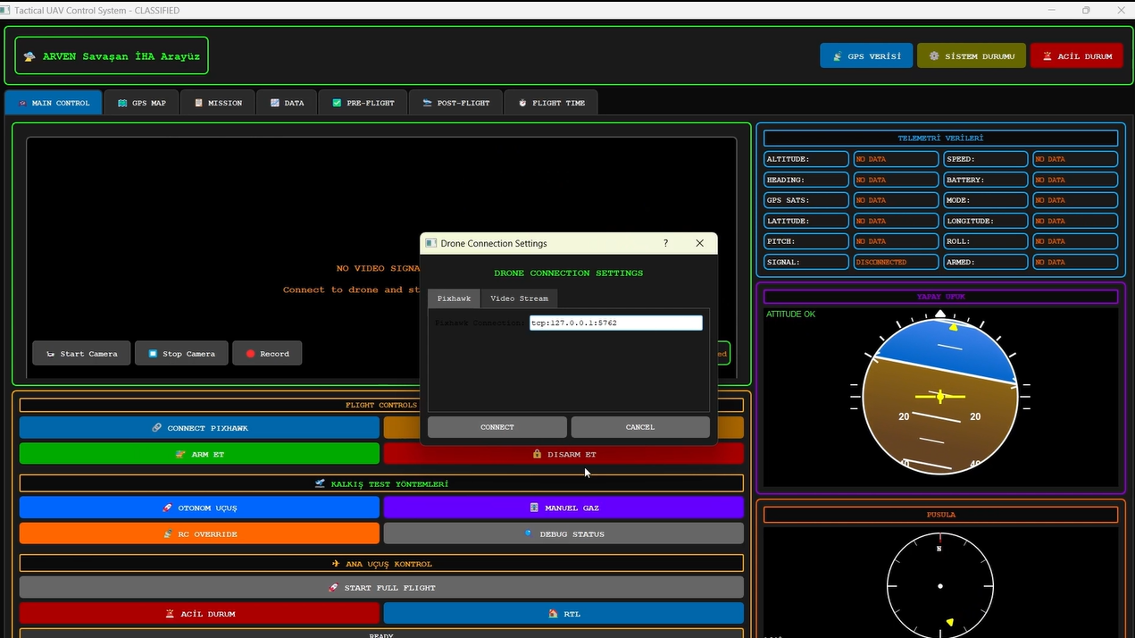Click the Pixhawk connection address field
The image size is (1135, 638).
[x=615, y=323]
